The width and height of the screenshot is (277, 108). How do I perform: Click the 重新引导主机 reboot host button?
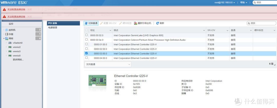[143, 23]
